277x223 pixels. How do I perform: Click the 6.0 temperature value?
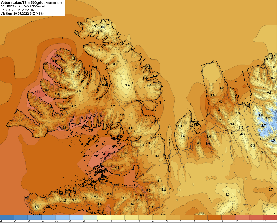click(x=104, y=85)
